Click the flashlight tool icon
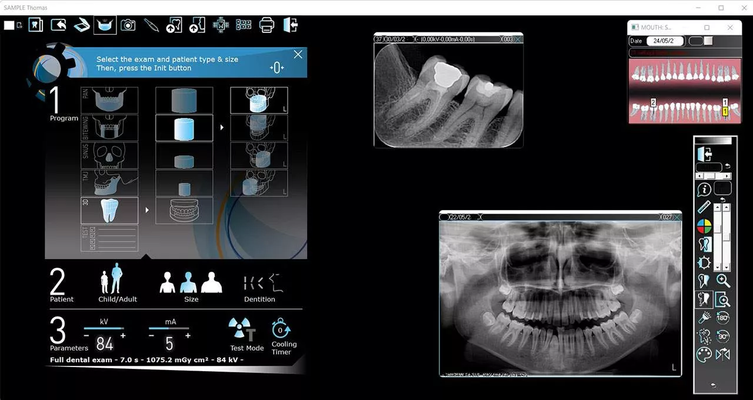The height and width of the screenshot is (400, 753). (704, 318)
